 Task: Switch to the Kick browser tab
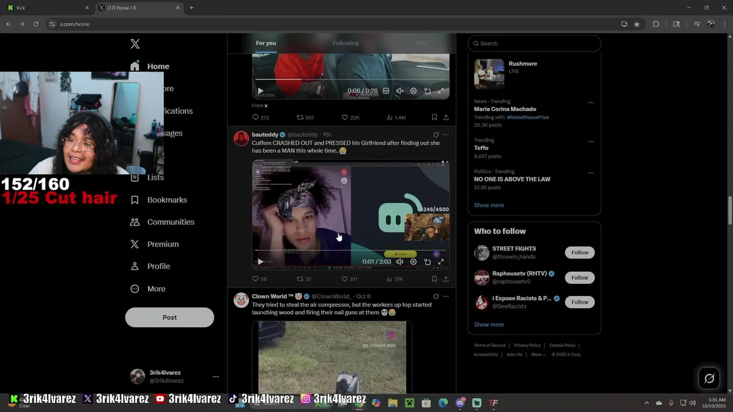(48, 7)
